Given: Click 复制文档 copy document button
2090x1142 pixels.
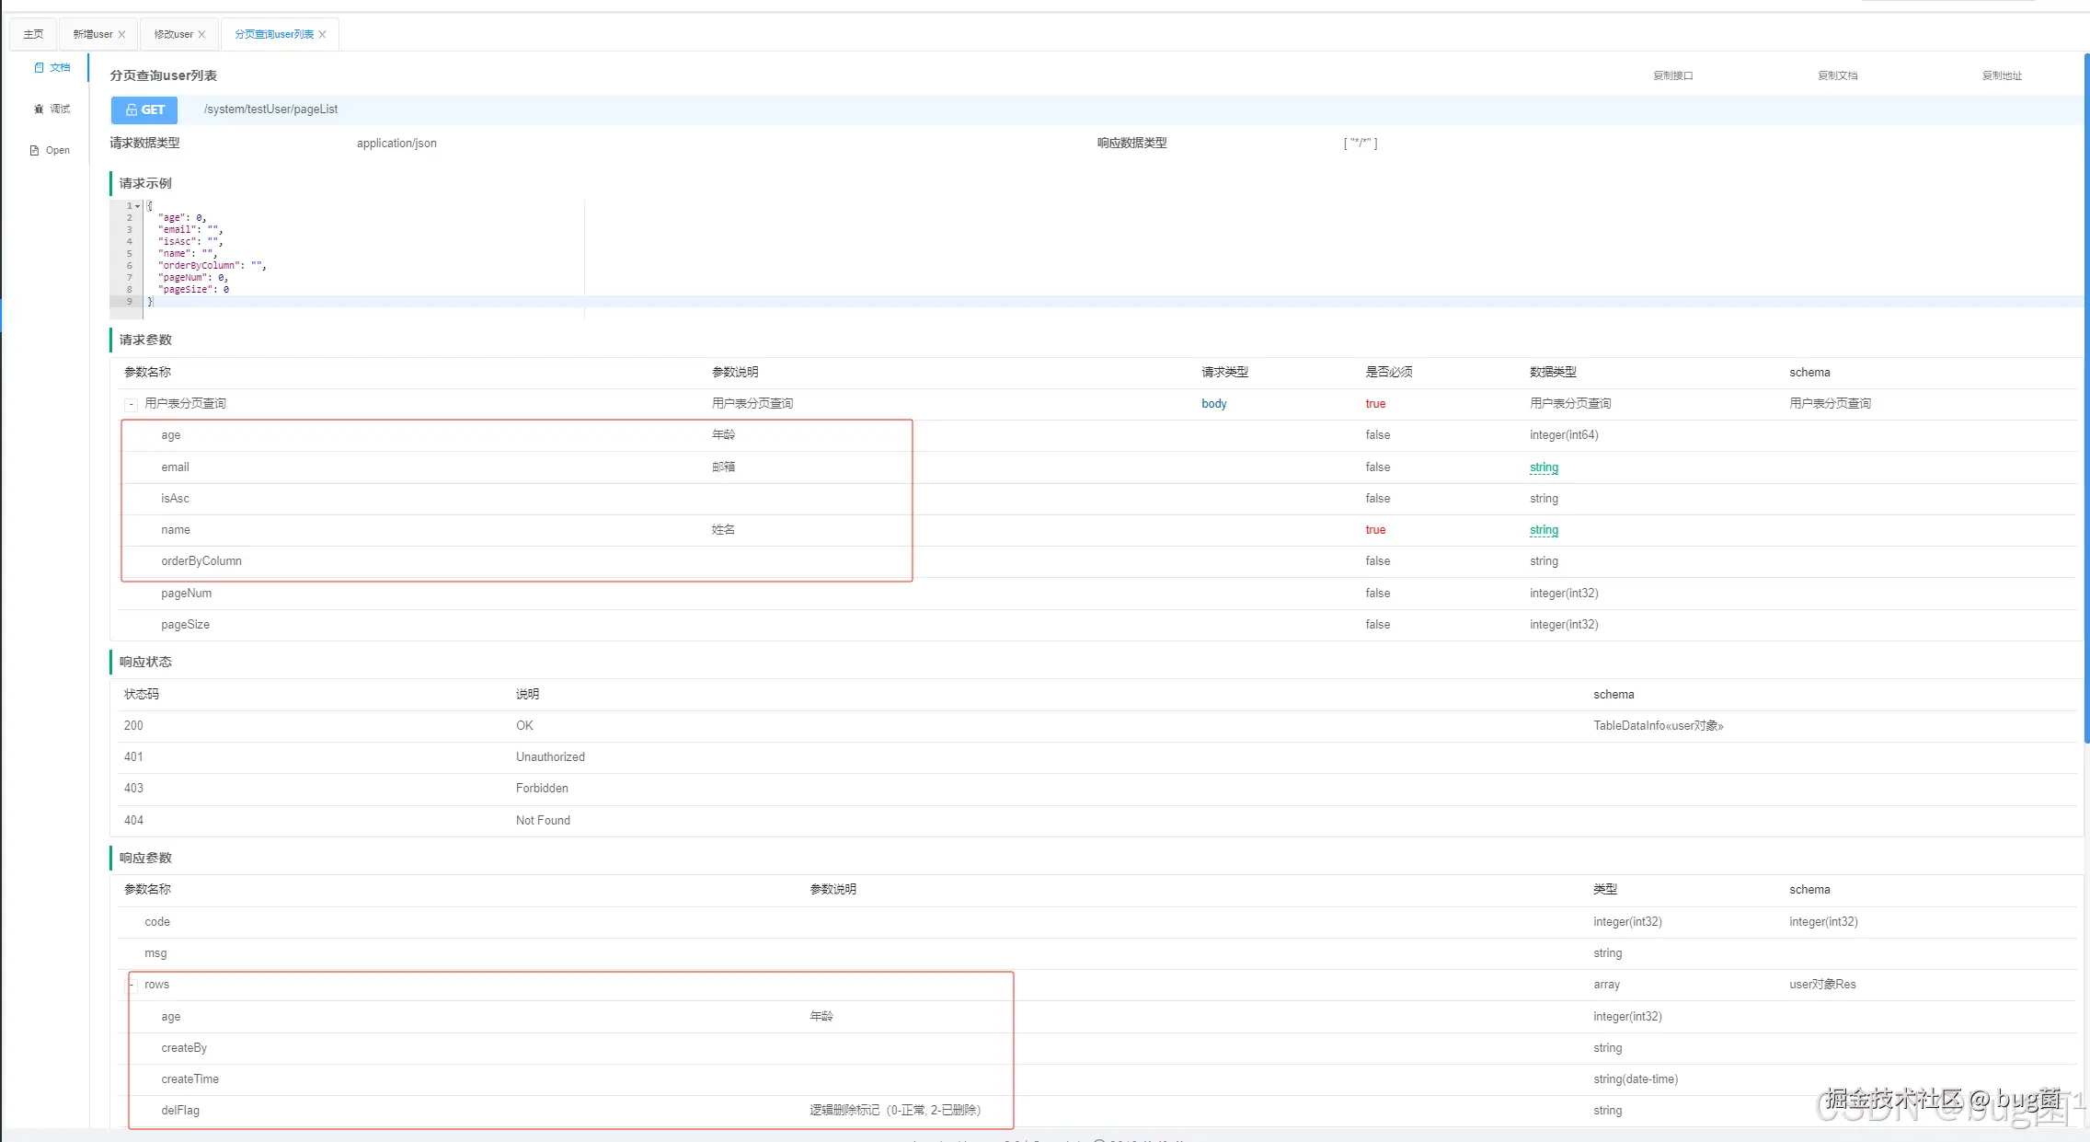Looking at the screenshot, I should click(1837, 75).
